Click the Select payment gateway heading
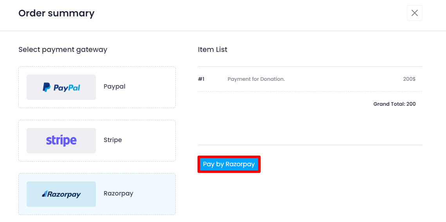 [x=63, y=50]
